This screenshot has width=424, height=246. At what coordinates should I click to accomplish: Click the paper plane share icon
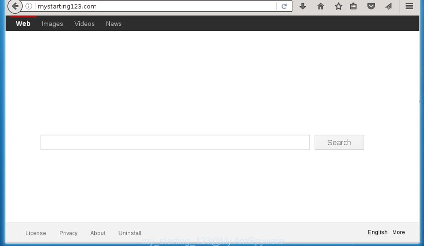tap(389, 6)
